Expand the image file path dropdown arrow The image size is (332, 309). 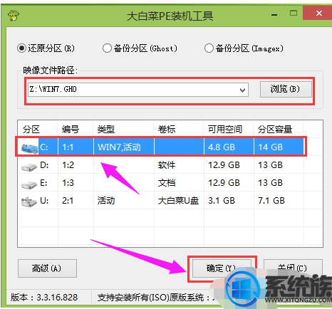(242, 90)
